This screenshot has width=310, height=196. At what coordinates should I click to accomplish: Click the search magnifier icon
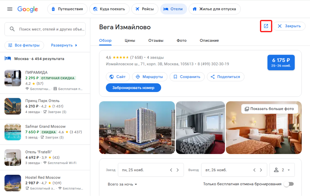point(12,29)
